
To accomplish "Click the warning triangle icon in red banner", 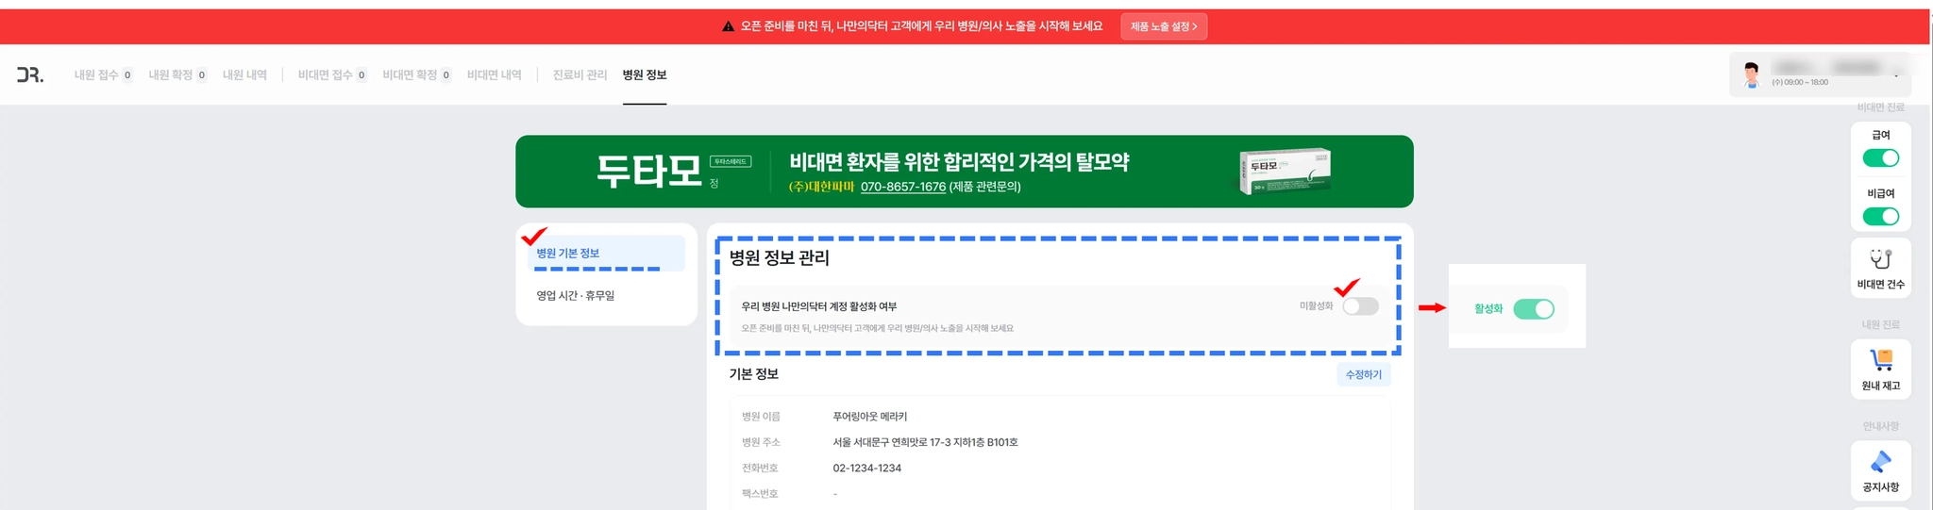I will tap(728, 26).
